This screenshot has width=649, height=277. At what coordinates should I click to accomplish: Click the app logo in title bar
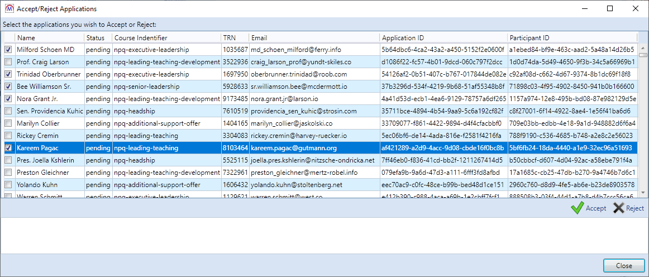(x=8, y=8)
